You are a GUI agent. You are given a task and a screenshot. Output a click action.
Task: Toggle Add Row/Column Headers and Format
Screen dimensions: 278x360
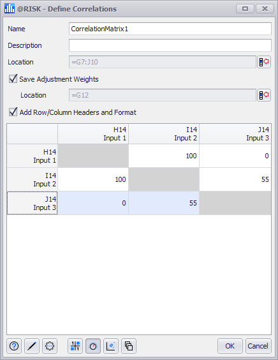[13, 112]
